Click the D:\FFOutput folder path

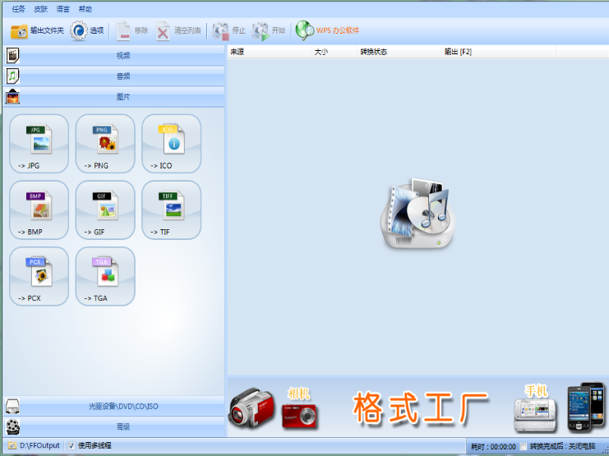tap(39, 445)
